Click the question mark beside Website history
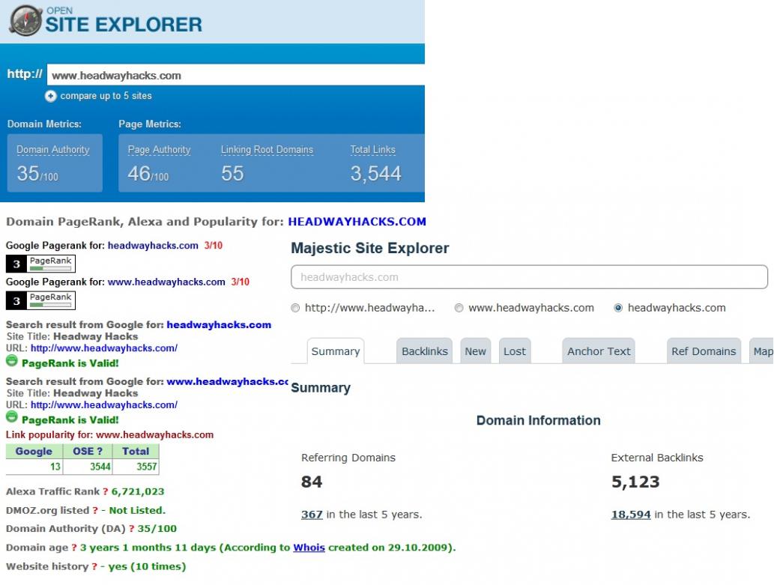Viewport: 774px width, 585px height. coord(94,567)
